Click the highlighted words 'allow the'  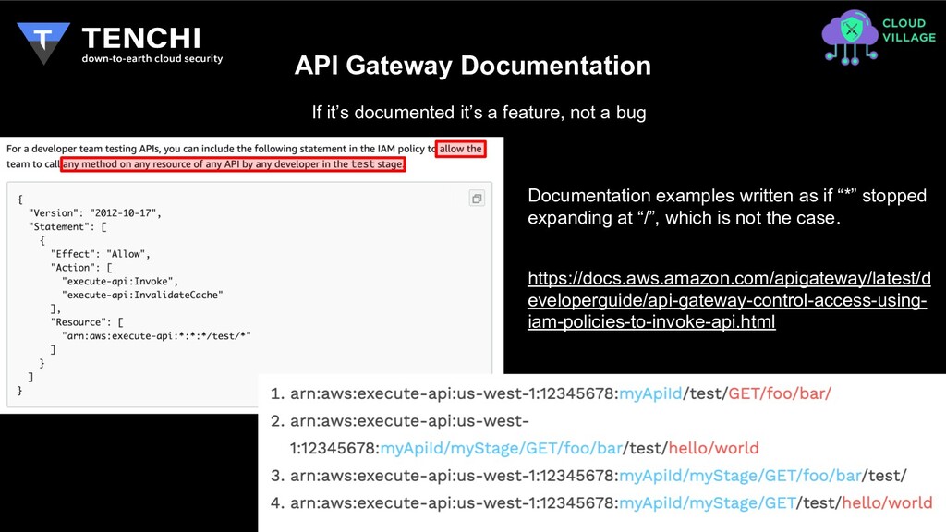(x=461, y=149)
